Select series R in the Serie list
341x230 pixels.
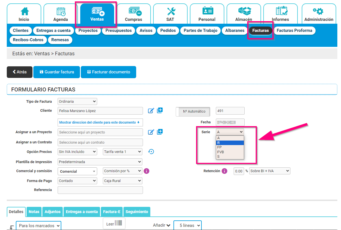pyautogui.click(x=230, y=143)
